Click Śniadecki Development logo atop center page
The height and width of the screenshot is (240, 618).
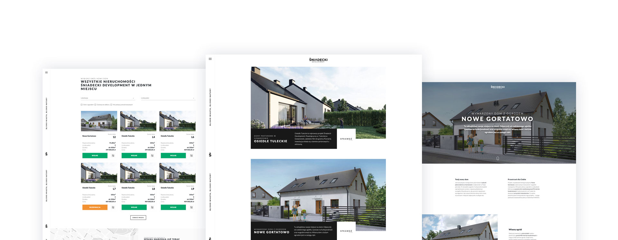click(x=318, y=60)
